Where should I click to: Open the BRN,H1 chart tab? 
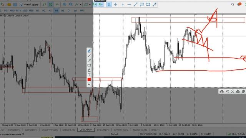tap(155, 130)
